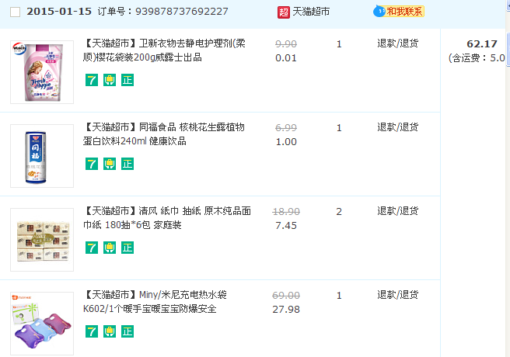Click the order date 2015-01-15
This screenshot has height=357, width=510.
pos(59,12)
